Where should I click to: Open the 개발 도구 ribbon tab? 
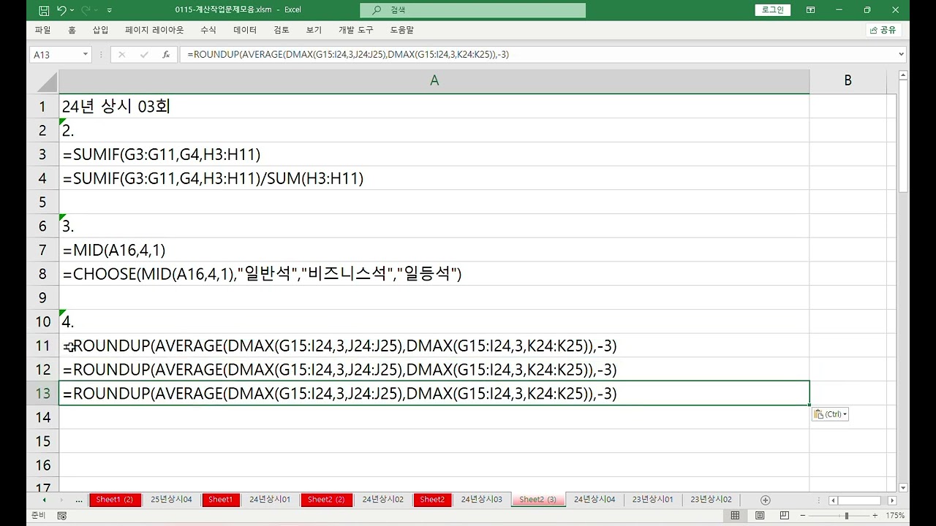click(355, 30)
